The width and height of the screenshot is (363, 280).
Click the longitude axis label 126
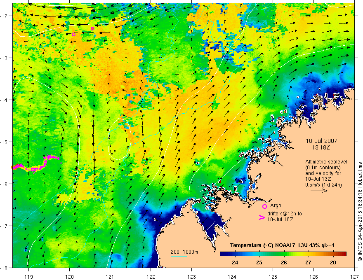click(313, 277)
